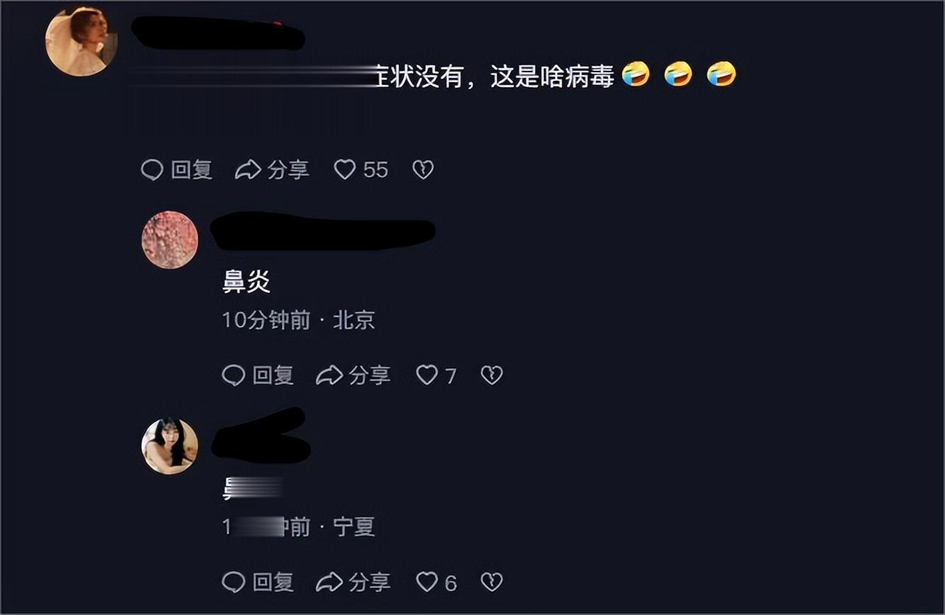Open the top commenter's avatar
Image resolution: width=945 pixels, height=615 pixels.
81,42
